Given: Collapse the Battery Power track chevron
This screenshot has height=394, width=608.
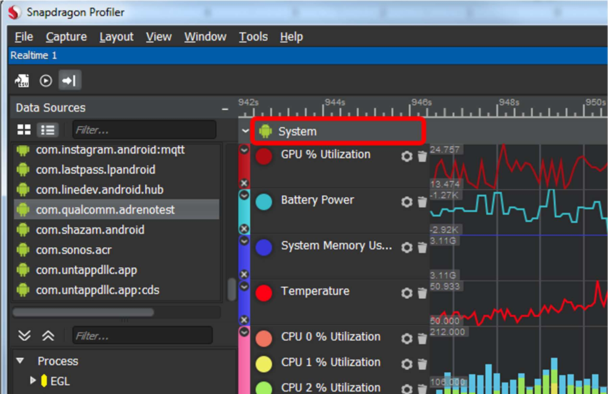Looking at the screenshot, I should coord(244,194).
